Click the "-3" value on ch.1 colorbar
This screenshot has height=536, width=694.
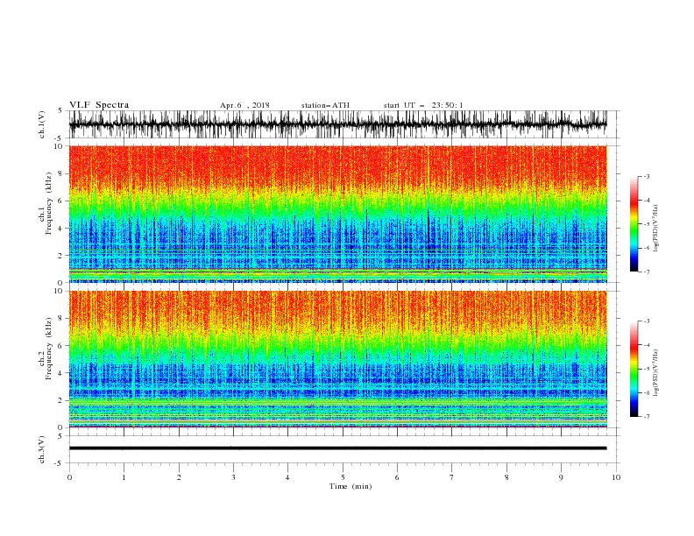click(647, 176)
